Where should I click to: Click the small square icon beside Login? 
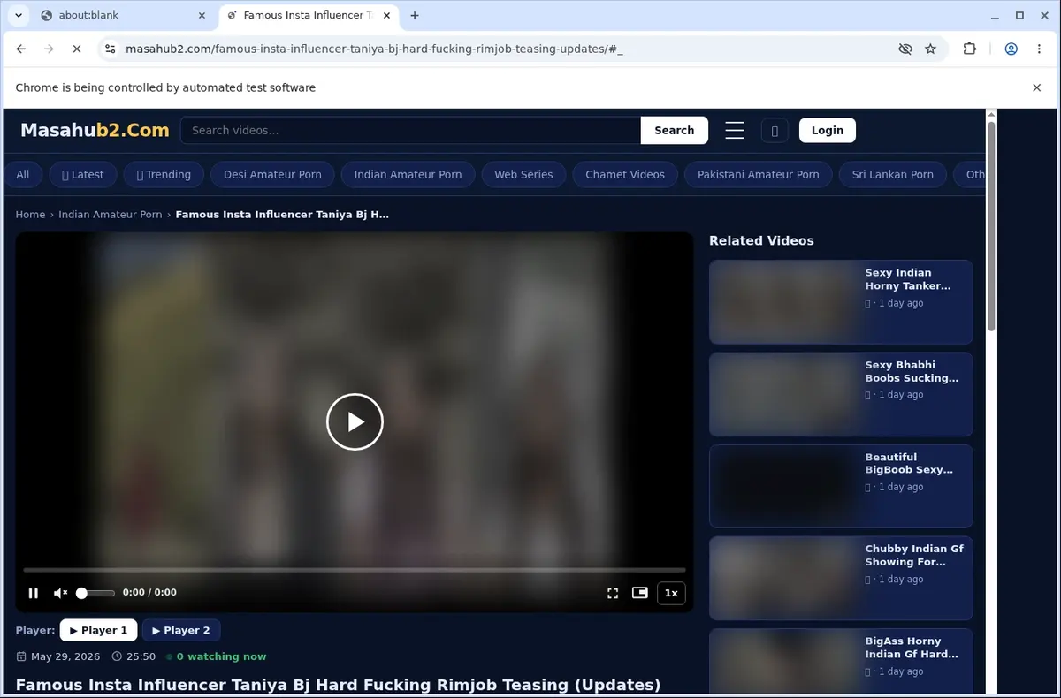[775, 130]
